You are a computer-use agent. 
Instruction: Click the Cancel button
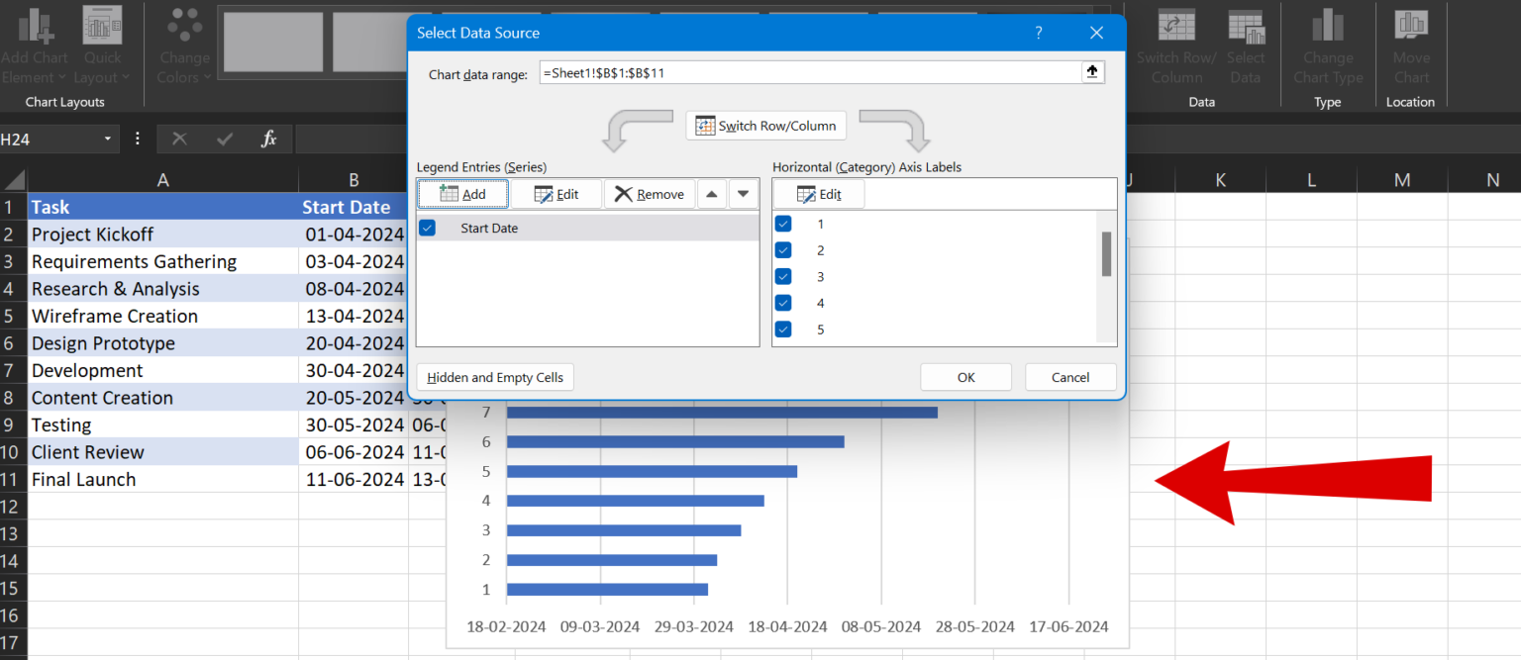pyautogui.click(x=1070, y=377)
